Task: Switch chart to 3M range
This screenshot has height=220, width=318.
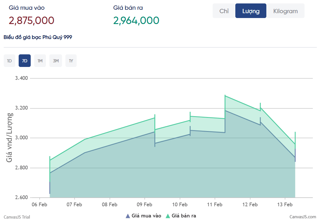Action: (x=56, y=61)
